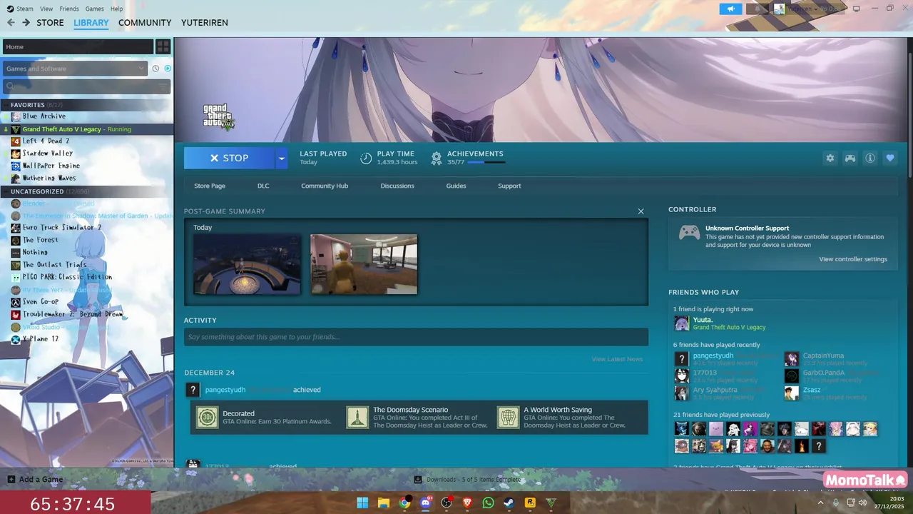This screenshot has width=913, height=514.
Task: Open the Home collection selector
Action: point(78,47)
